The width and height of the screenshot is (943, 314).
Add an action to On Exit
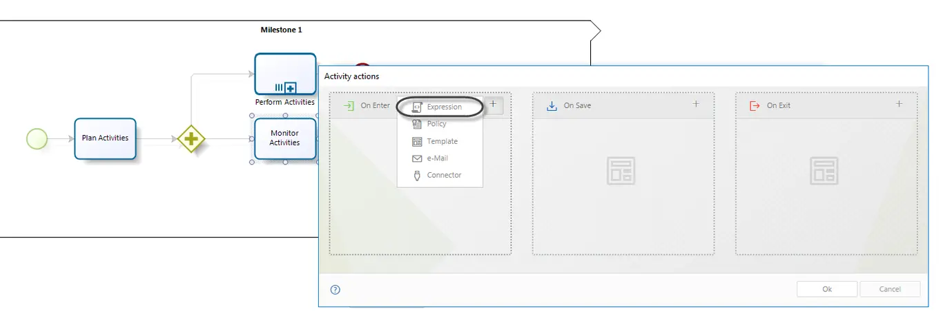click(x=899, y=104)
